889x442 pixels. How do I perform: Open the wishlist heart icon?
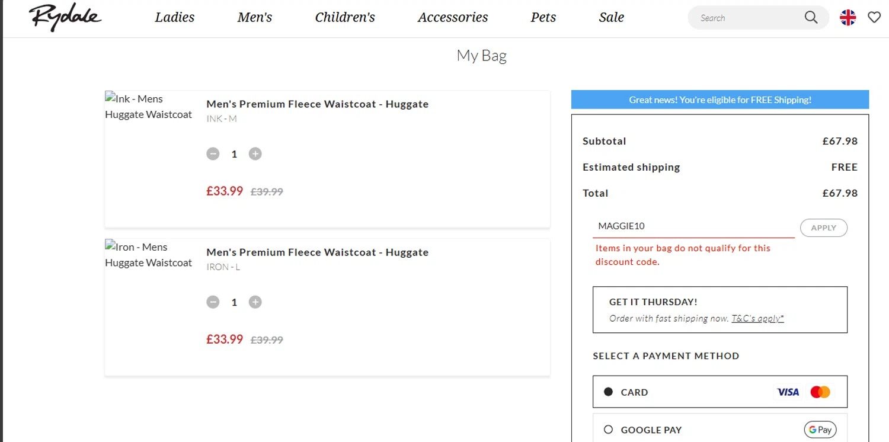coord(874,18)
